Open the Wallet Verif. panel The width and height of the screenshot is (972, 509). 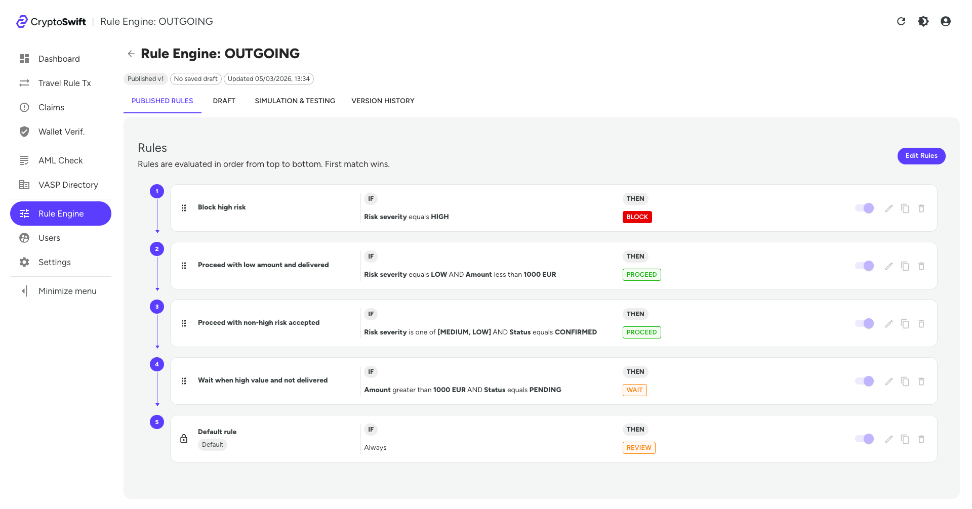(61, 132)
